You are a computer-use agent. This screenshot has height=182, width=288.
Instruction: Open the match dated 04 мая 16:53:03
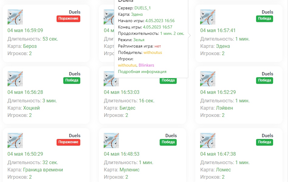(x=121, y=92)
